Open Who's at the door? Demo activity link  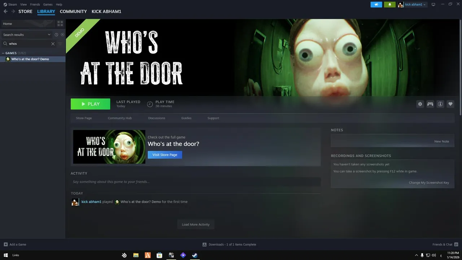click(141, 202)
